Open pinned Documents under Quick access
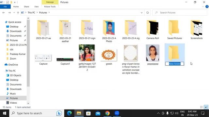This screenshot has height=117, width=209. point(16,36)
